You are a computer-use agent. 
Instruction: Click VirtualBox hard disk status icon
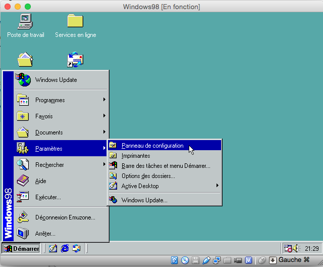[174, 260]
